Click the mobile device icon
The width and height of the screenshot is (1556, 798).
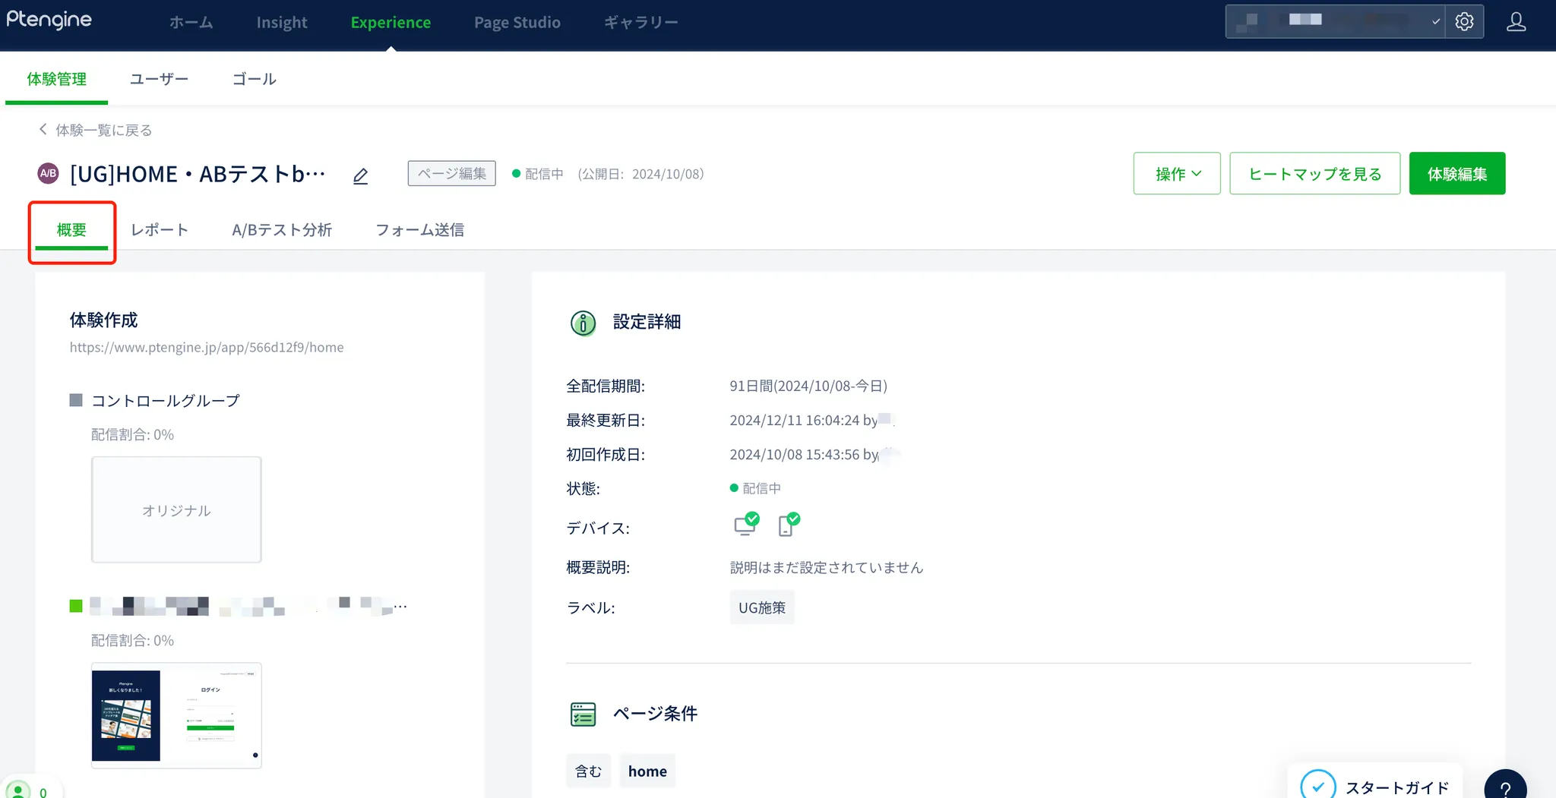(x=788, y=525)
